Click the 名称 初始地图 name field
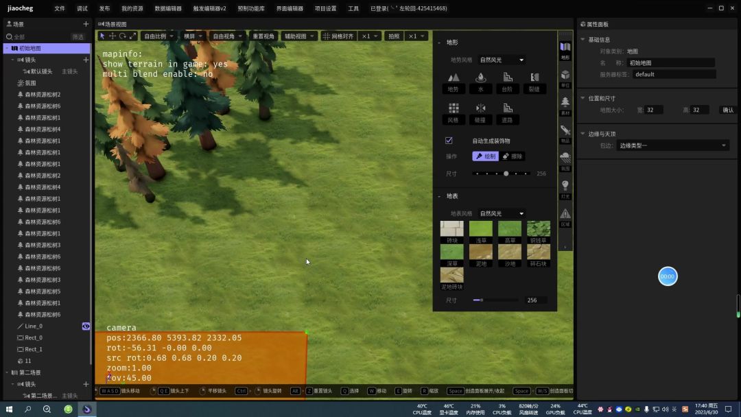The height and width of the screenshot is (417, 741). pos(671,63)
